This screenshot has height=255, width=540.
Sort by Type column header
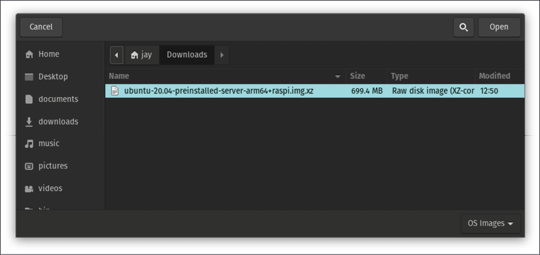[x=431, y=76]
